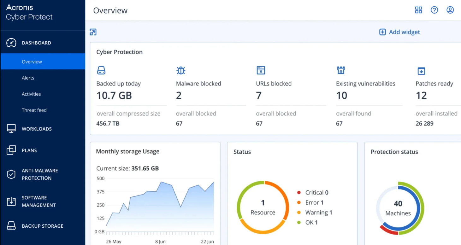This screenshot has width=461, height=245.
Task: Click the Protection status widget title
Action: tap(394, 152)
